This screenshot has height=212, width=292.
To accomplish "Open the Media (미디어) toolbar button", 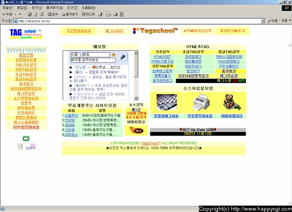I will click(88, 14).
